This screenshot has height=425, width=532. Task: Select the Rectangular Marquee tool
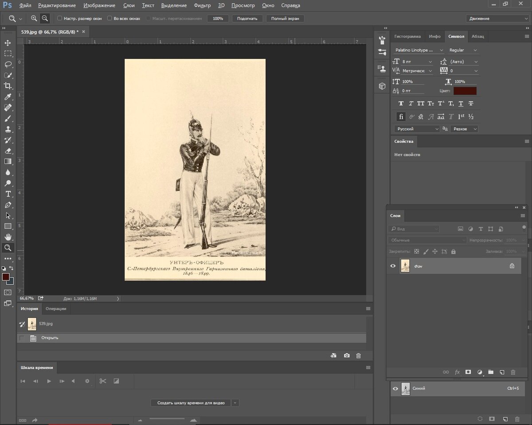click(x=8, y=54)
